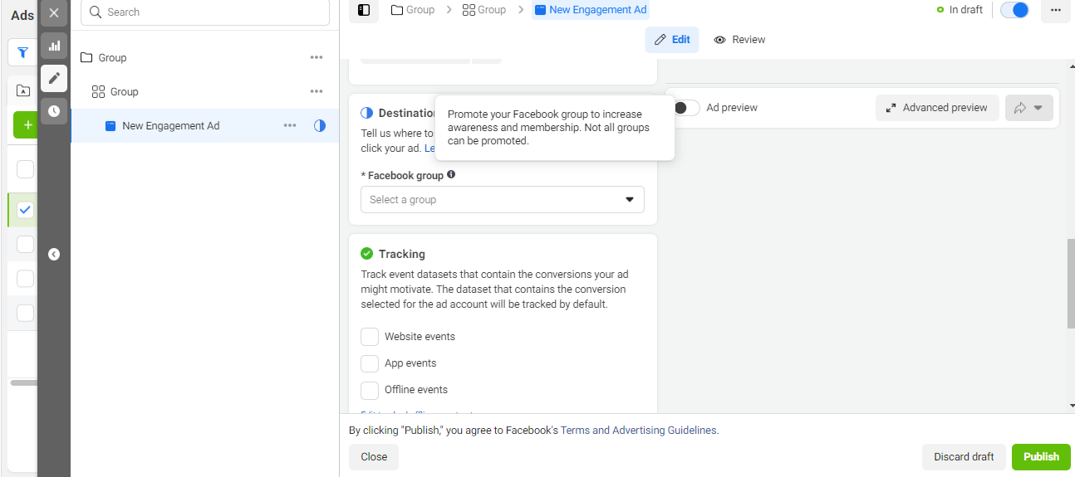Click the Close button
This screenshot has height=477, width=1075.
(374, 457)
